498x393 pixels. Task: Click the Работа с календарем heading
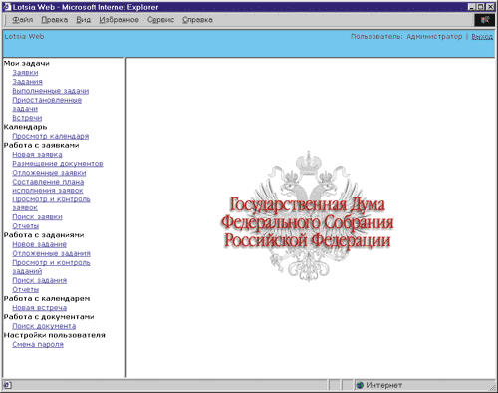[x=47, y=299]
